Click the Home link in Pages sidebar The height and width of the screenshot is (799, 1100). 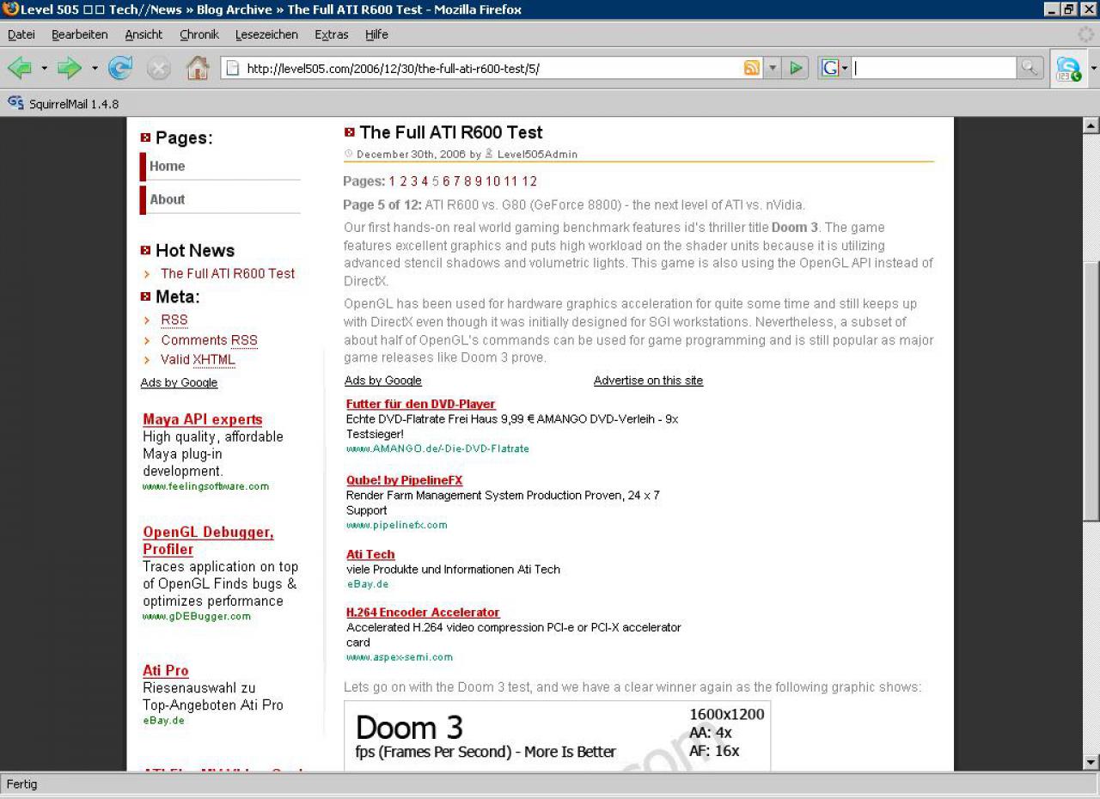[167, 166]
